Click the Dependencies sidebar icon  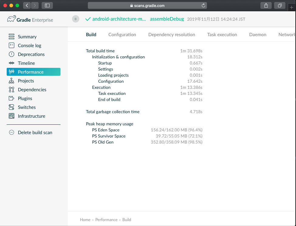click(x=12, y=89)
